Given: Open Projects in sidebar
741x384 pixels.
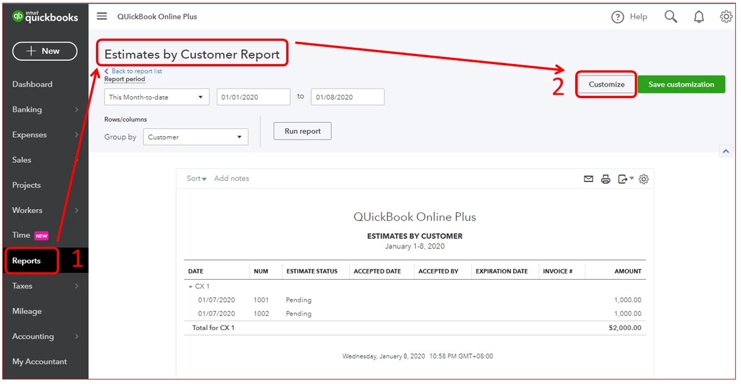Looking at the screenshot, I should (27, 185).
